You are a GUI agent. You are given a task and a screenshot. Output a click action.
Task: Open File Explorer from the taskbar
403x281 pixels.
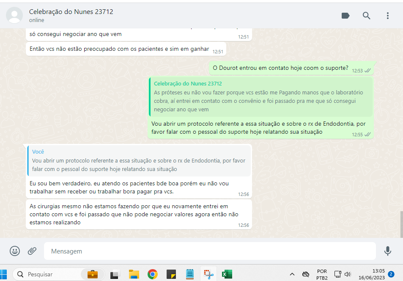point(134,274)
